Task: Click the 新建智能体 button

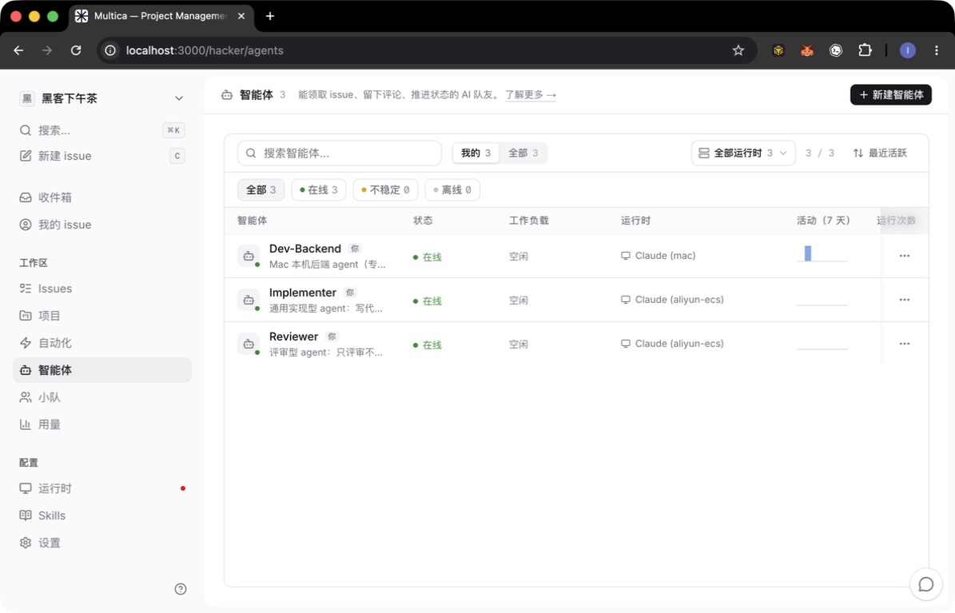Action: (x=890, y=94)
